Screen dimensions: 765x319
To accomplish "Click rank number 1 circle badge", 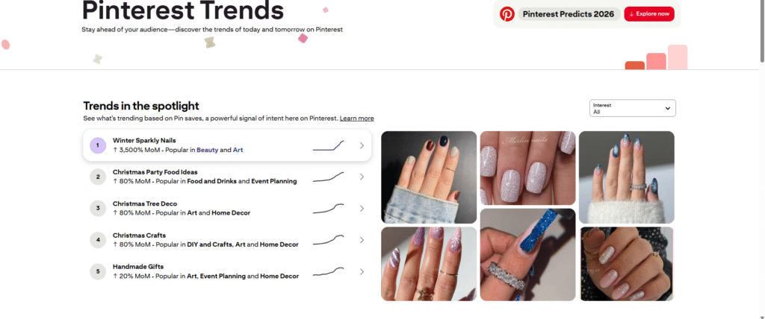I will [x=98, y=145].
